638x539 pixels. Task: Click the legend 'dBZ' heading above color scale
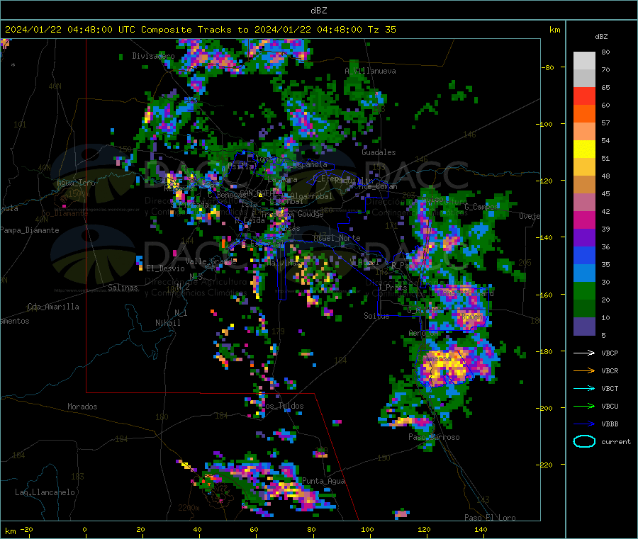[x=601, y=37]
